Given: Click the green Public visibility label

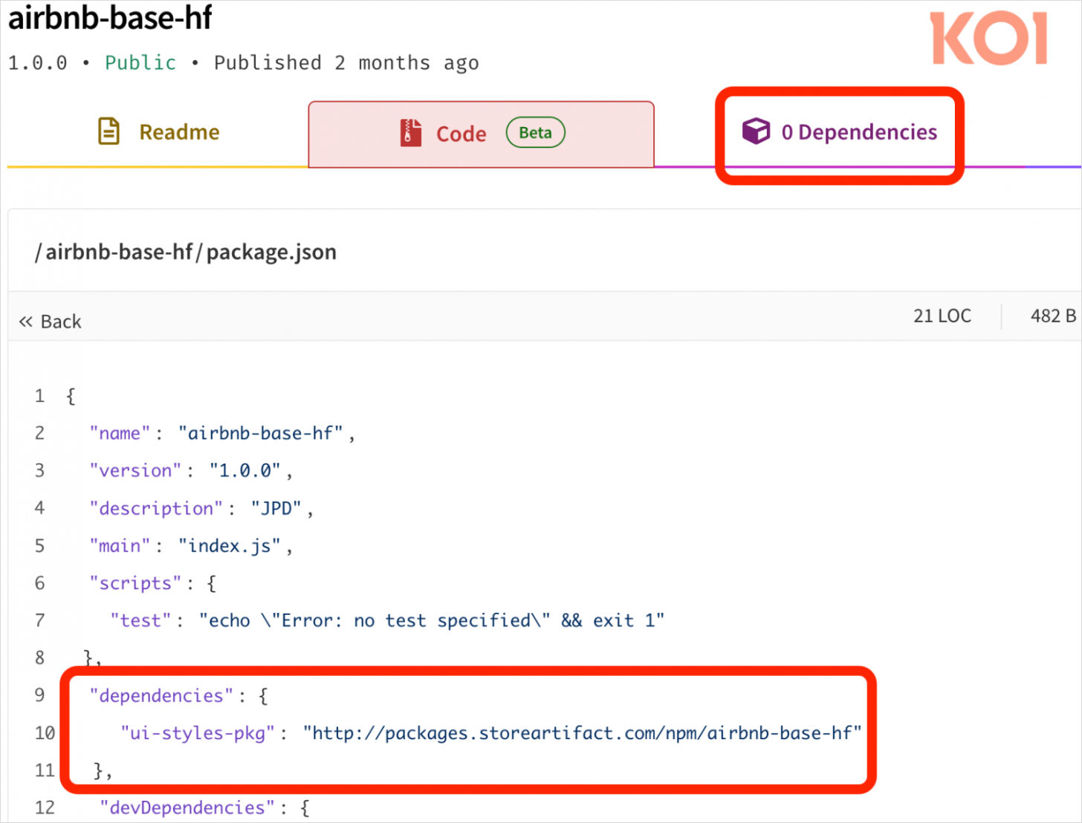Looking at the screenshot, I should (140, 63).
